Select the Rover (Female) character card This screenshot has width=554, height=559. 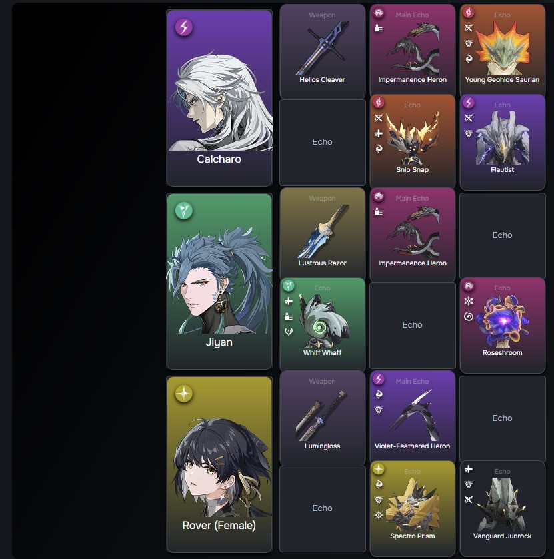(219, 464)
